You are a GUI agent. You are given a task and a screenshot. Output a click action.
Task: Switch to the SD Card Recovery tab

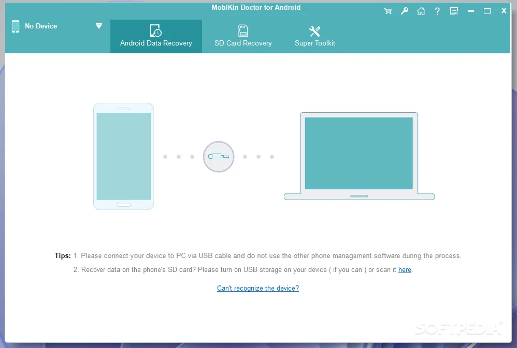242,36
